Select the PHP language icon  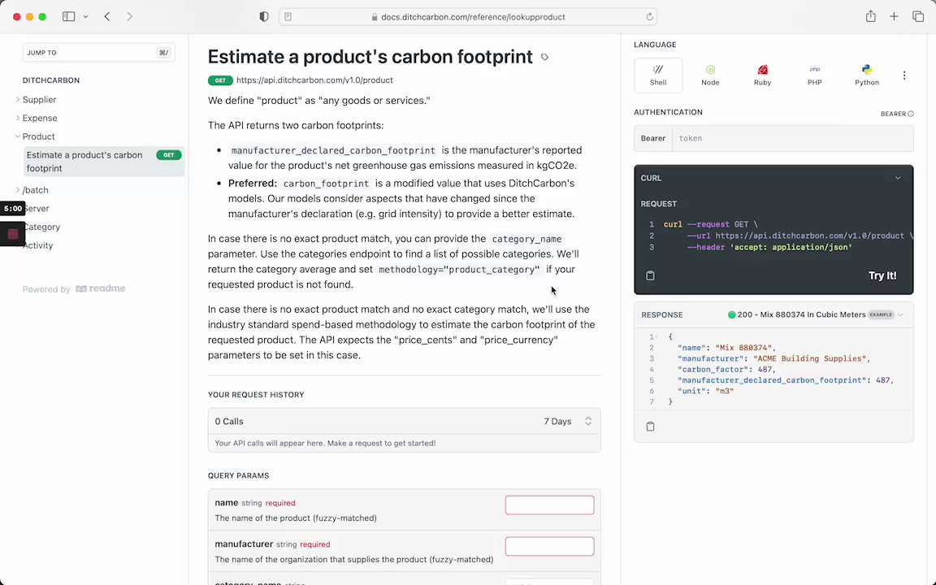[814, 76]
